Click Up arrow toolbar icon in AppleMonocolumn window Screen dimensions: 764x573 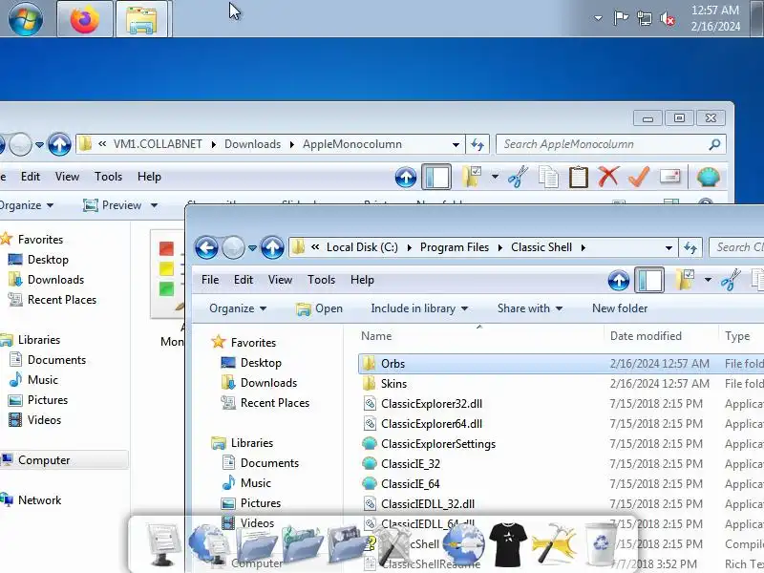pyautogui.click(x=405, y=178)
